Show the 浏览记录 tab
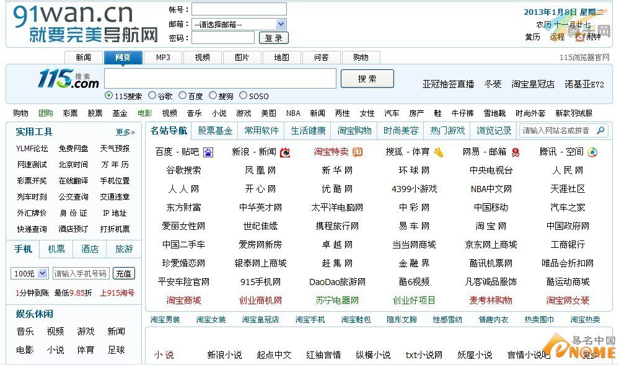The height and width of the screenshot is (365, 619). click(494, 131)
